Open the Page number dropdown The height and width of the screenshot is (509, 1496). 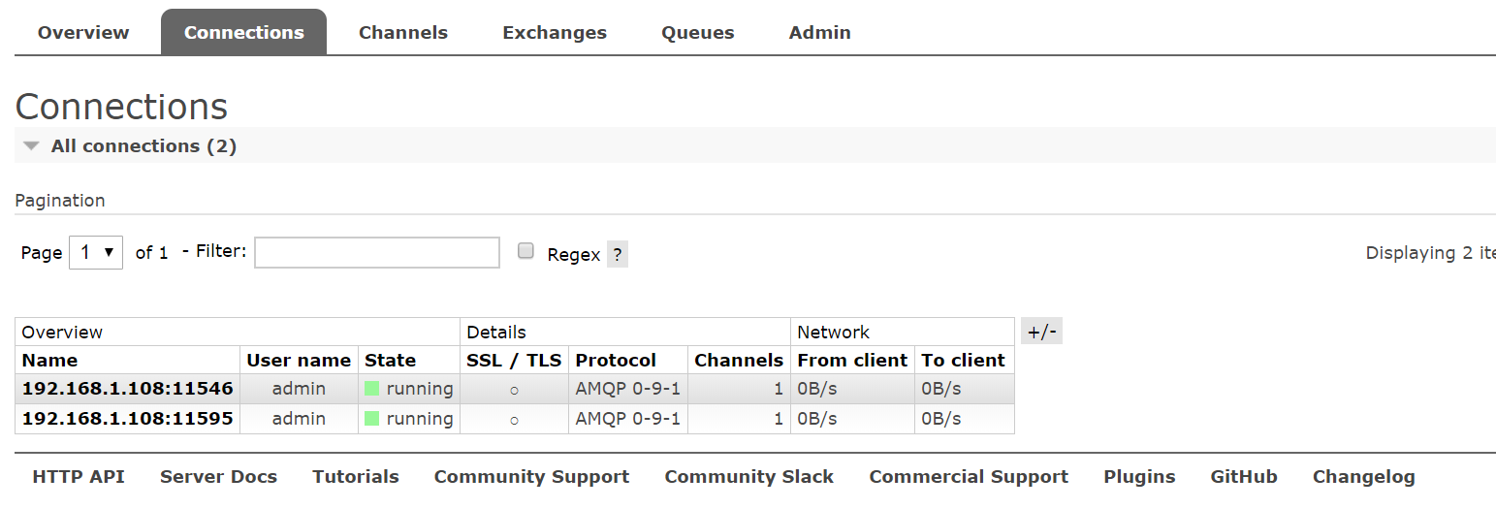(96, 252)
